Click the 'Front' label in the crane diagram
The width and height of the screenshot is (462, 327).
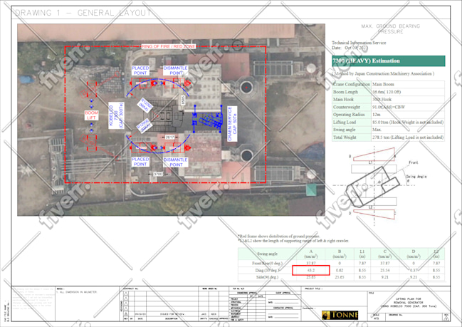tap(414, 162)
